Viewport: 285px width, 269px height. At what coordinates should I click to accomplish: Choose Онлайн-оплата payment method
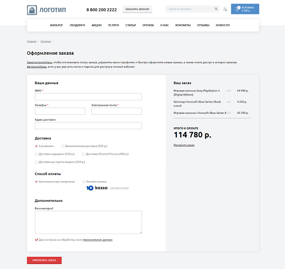[x=84, y=182]
